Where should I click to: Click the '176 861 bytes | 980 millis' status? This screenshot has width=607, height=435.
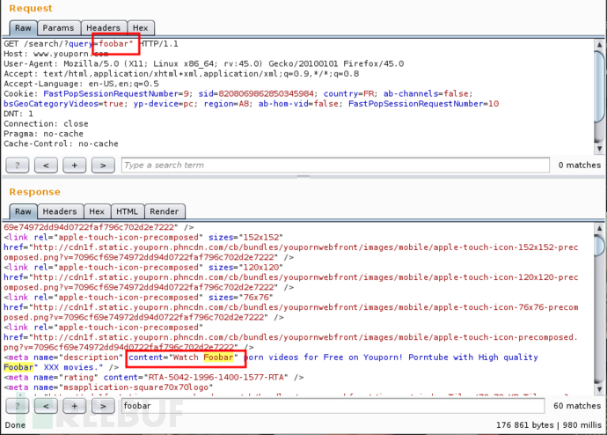(x=549, y=425)
